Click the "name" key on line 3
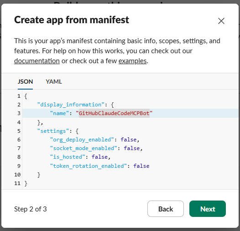Viewport: 240px width, 231px height. point(59,113)
